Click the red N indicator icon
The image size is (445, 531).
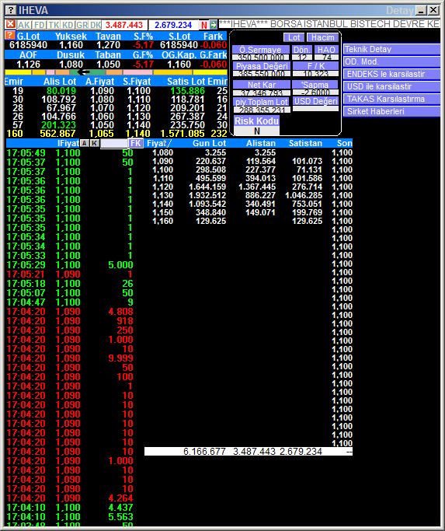[x=203, y=25]
